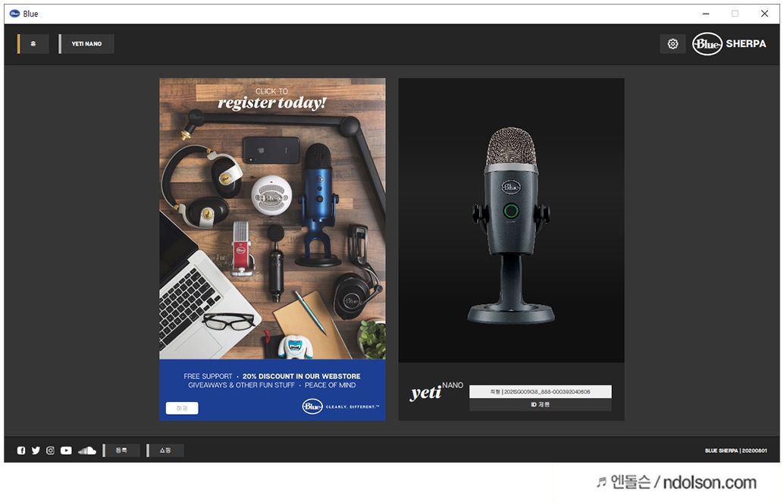Click the small white button on the blue banner
Viewport: 784px width, 502px height.
point(182,408)
